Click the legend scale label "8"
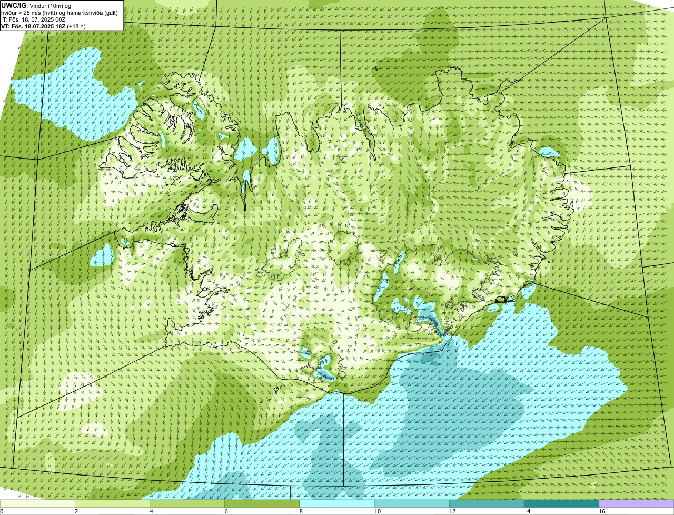 301,511
